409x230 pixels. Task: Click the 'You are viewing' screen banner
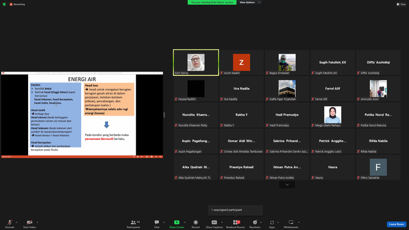(212, 3)
